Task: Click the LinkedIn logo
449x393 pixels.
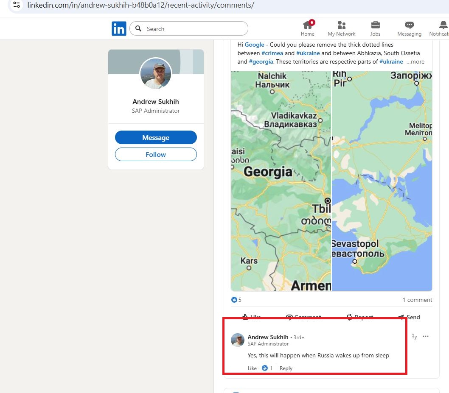Action: [x=119, y=28]
